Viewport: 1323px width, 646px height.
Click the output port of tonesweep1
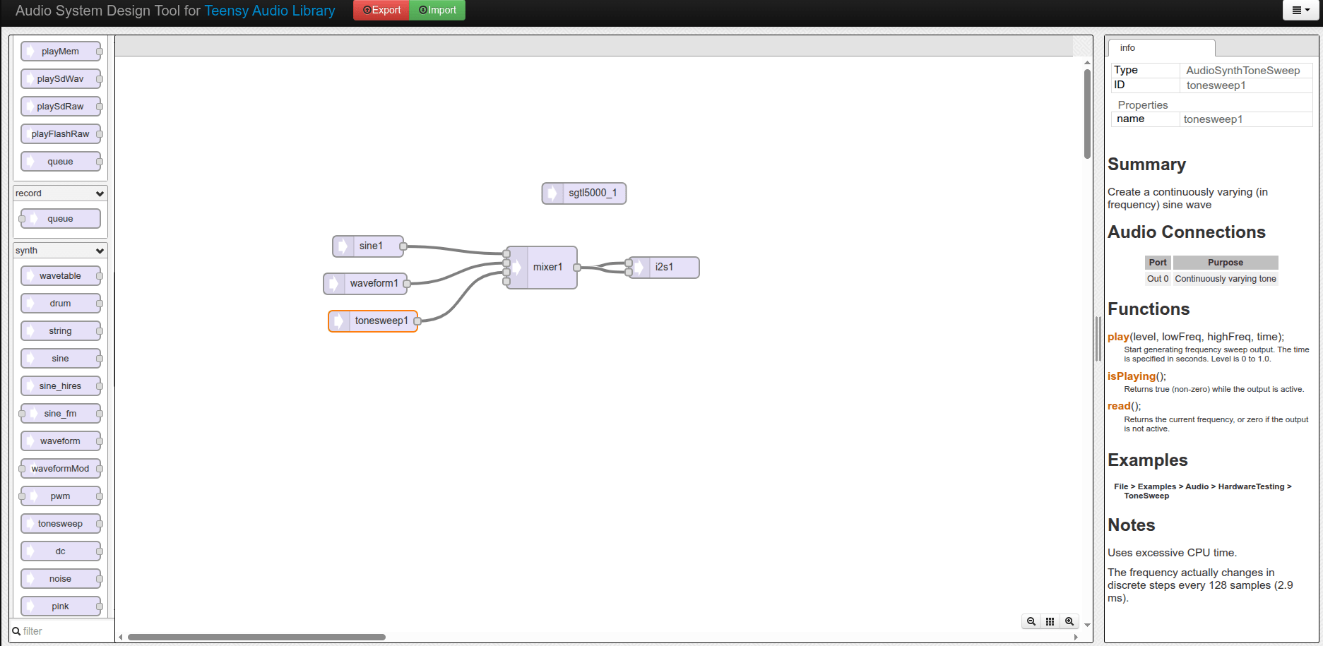coord(417,321)
